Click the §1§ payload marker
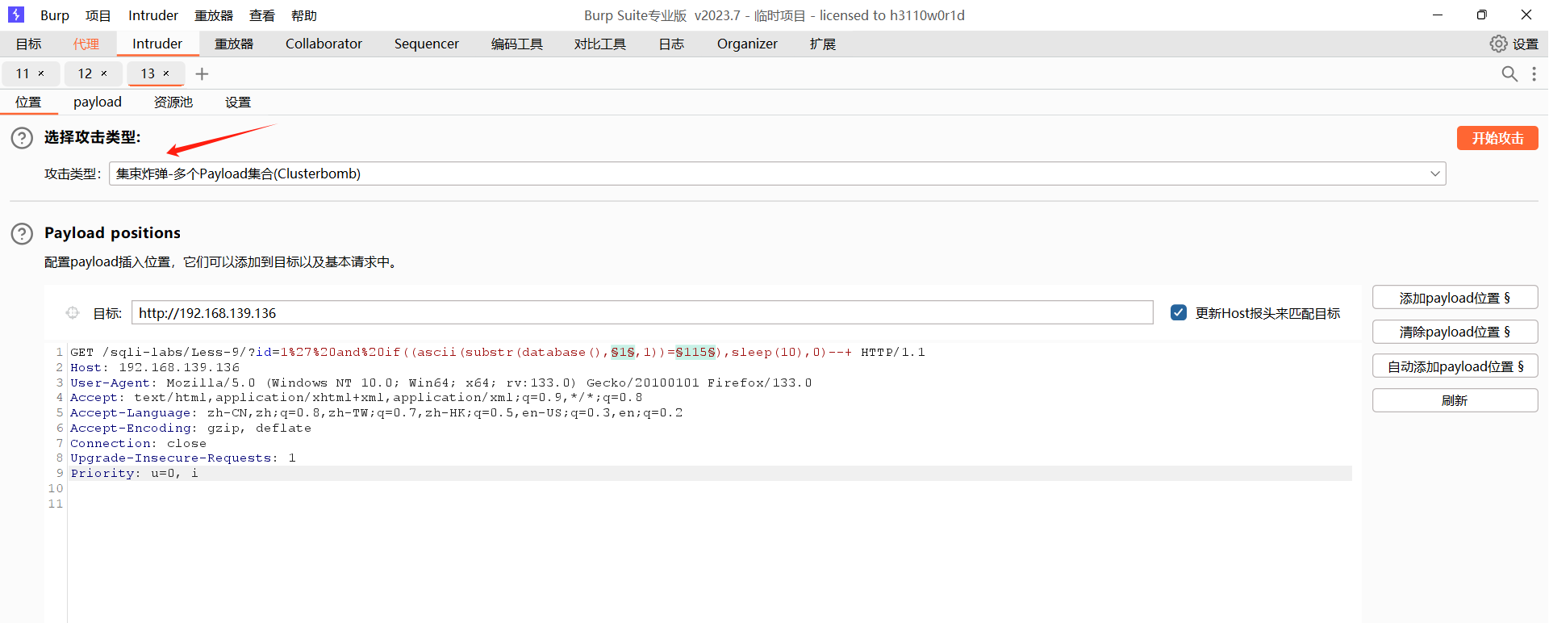 623,352
